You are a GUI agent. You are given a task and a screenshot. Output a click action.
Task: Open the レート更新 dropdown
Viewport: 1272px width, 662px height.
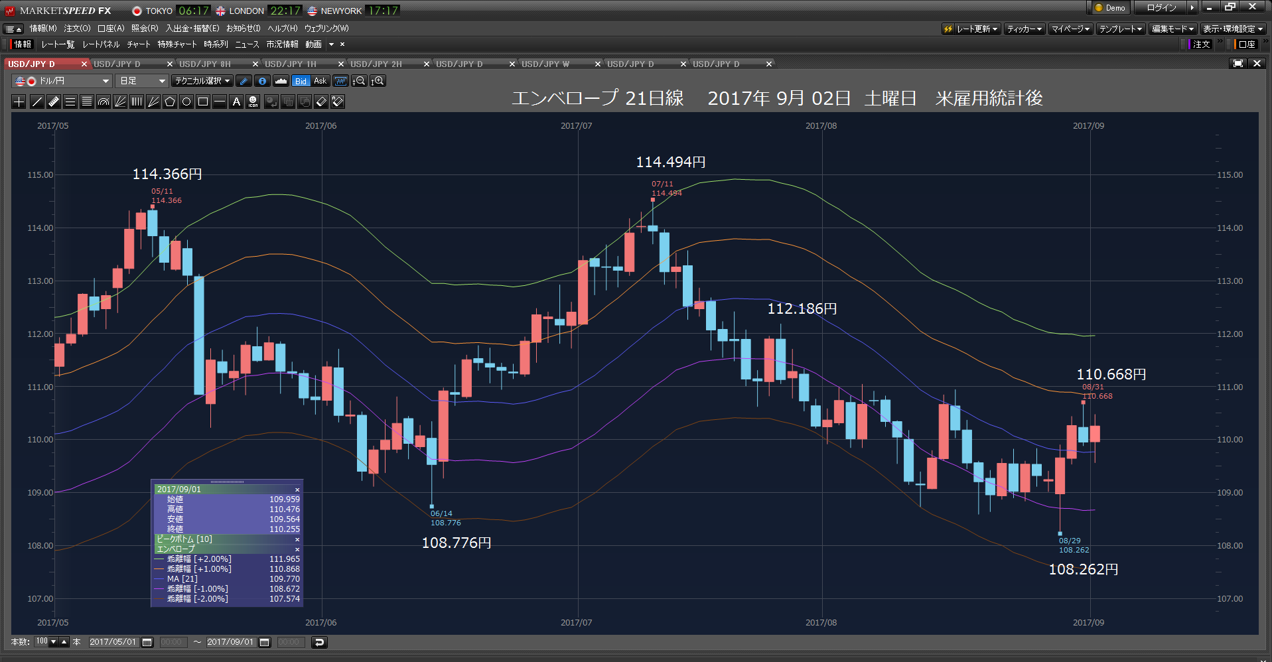coord(971,29)
